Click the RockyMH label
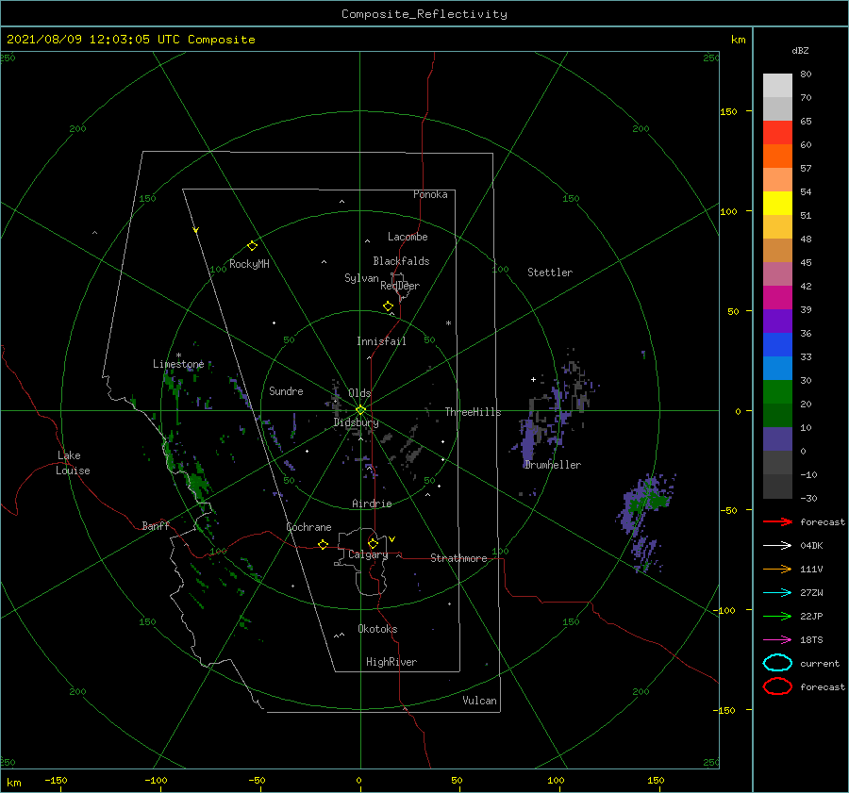The image size is (849, 793). coord(249,264)
